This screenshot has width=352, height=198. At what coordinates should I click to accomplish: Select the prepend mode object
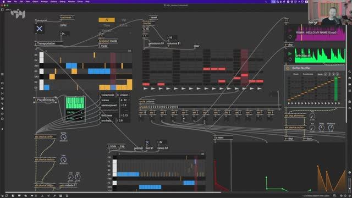click(x=108, y=41)
